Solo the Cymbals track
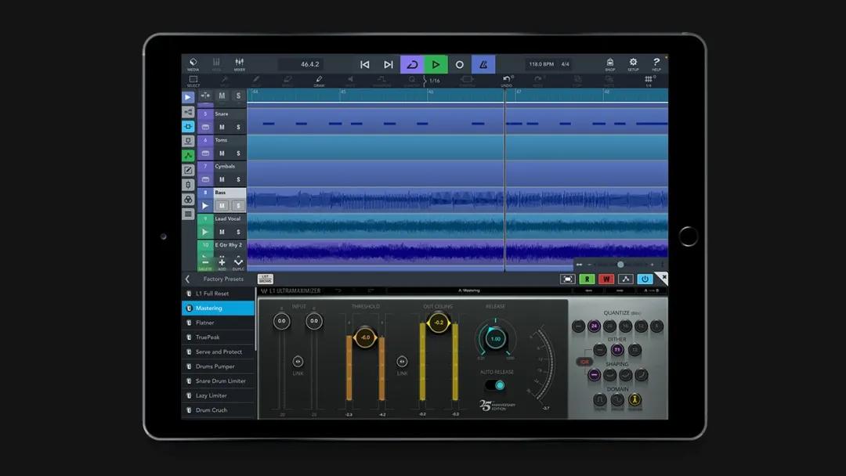This screenshot has height=476, width=846. point(238,179)
